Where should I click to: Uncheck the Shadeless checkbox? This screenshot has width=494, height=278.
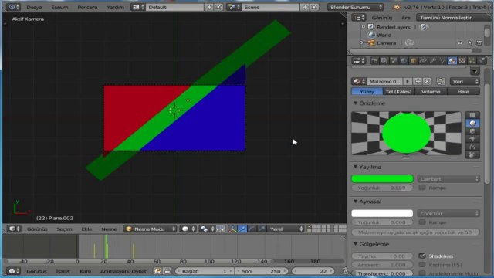click(x=422, y=256)
